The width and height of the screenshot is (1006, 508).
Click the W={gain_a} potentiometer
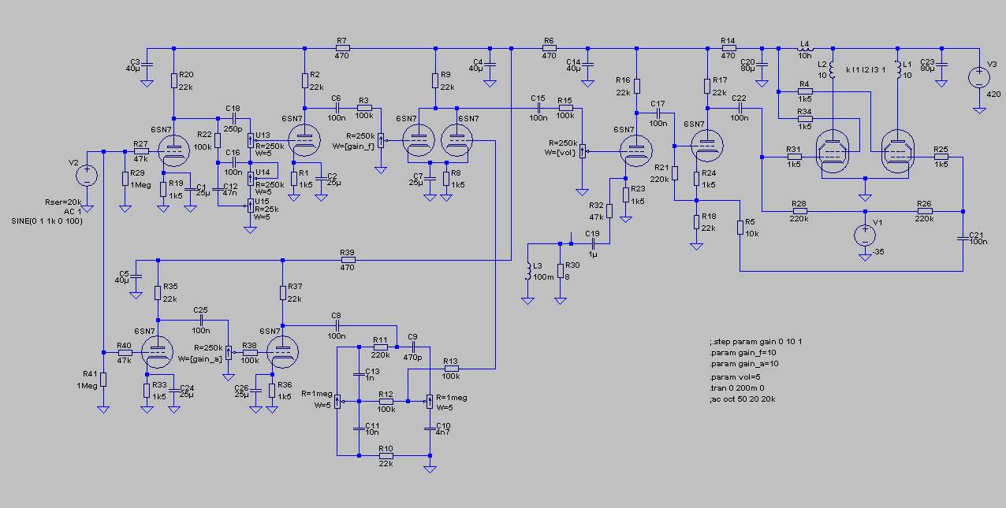pyautogui.click(x=229, y=352)
